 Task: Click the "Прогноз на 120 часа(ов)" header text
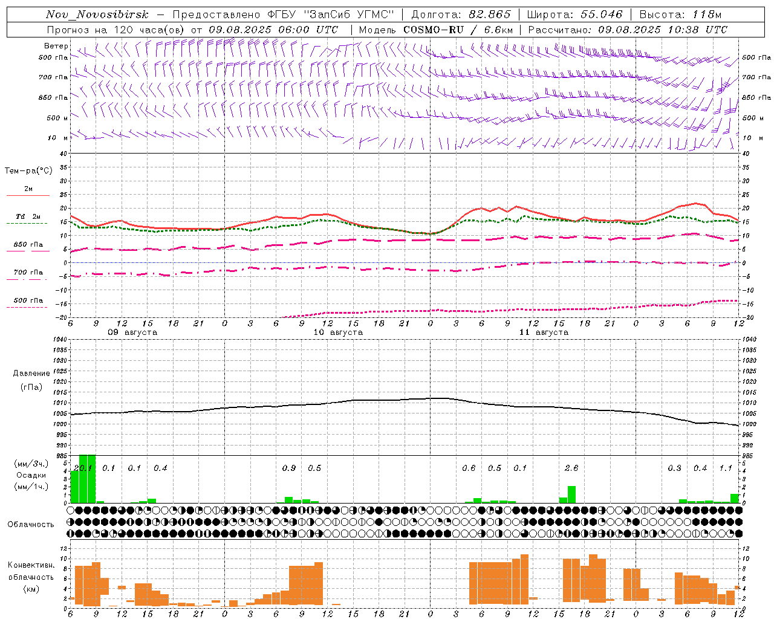117,30
